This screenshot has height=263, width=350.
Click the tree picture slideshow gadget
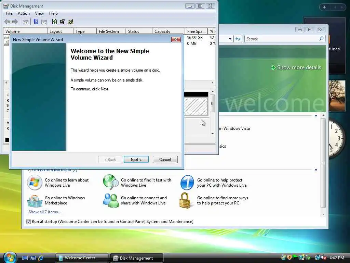[x=337, y=96]
